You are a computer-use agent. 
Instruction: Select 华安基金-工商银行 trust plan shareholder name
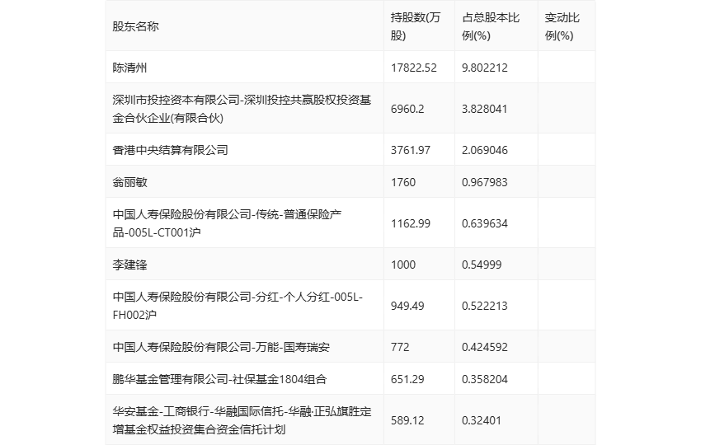[x=242, y=420]
